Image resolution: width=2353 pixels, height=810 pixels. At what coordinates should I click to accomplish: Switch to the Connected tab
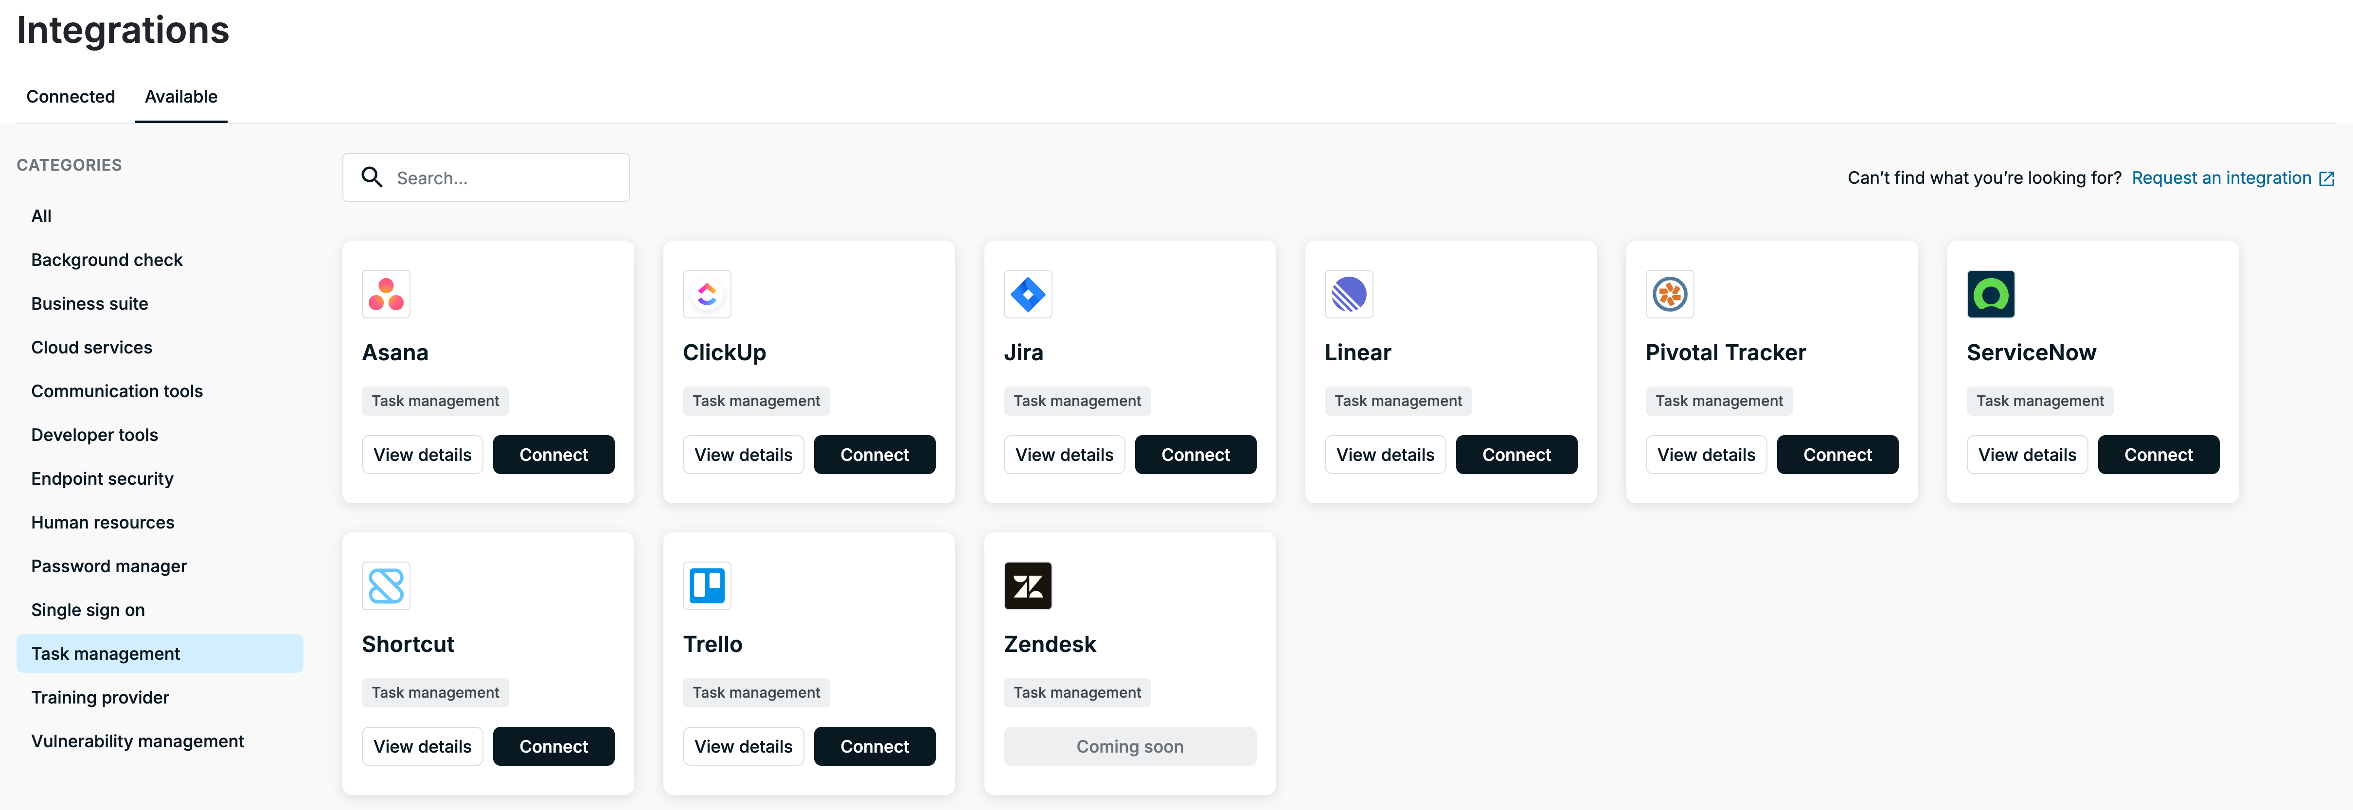pos(71,97)
